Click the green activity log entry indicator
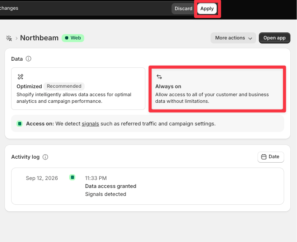The height and width of the screenshot is (242, 297). coord(72,177)
